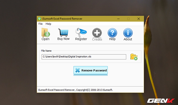This screenshot has width=178, height=105.
Task: Open the Help menu
Action: (x=48, y=24)
